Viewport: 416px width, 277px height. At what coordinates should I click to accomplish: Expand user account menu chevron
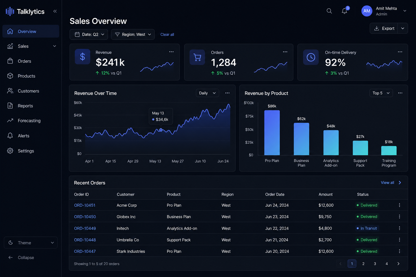pyautogui.click(x=405, y=11)
